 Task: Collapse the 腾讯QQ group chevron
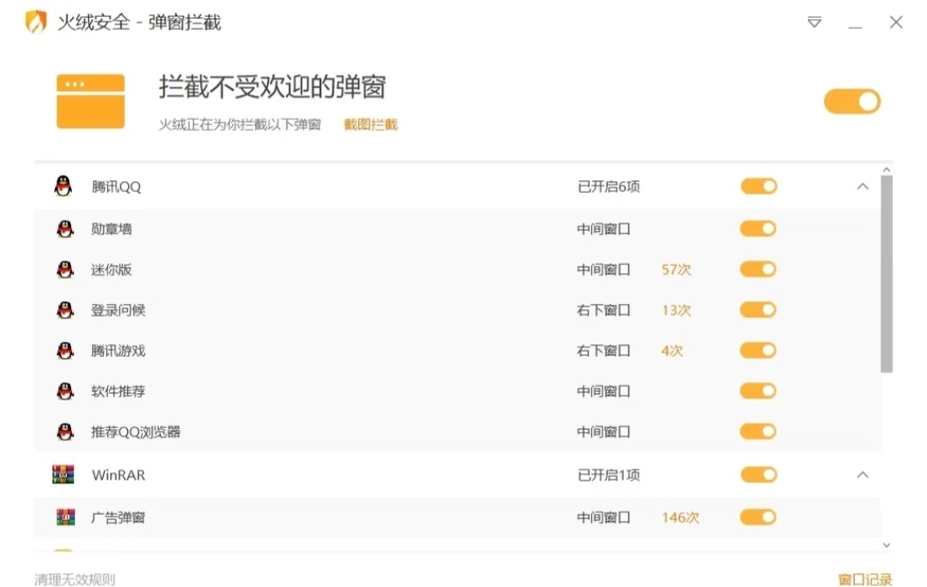[863, 186]
